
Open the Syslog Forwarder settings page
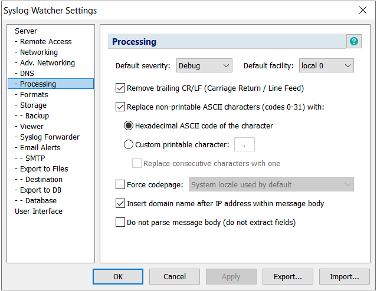47,137
